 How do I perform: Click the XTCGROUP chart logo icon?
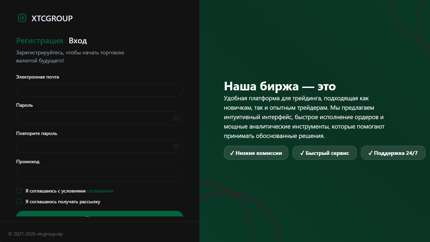pyautogui.click(x=22, y=18)
